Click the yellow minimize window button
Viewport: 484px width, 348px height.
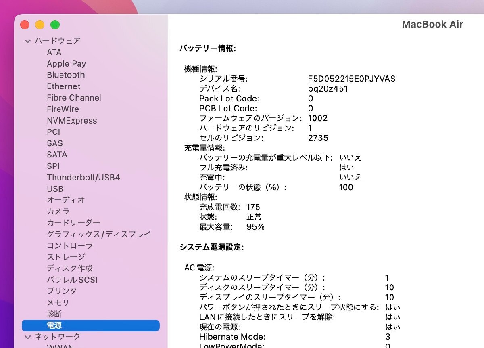(40, 25)
